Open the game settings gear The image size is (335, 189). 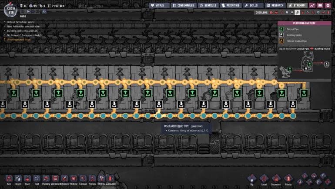(328, 5)
